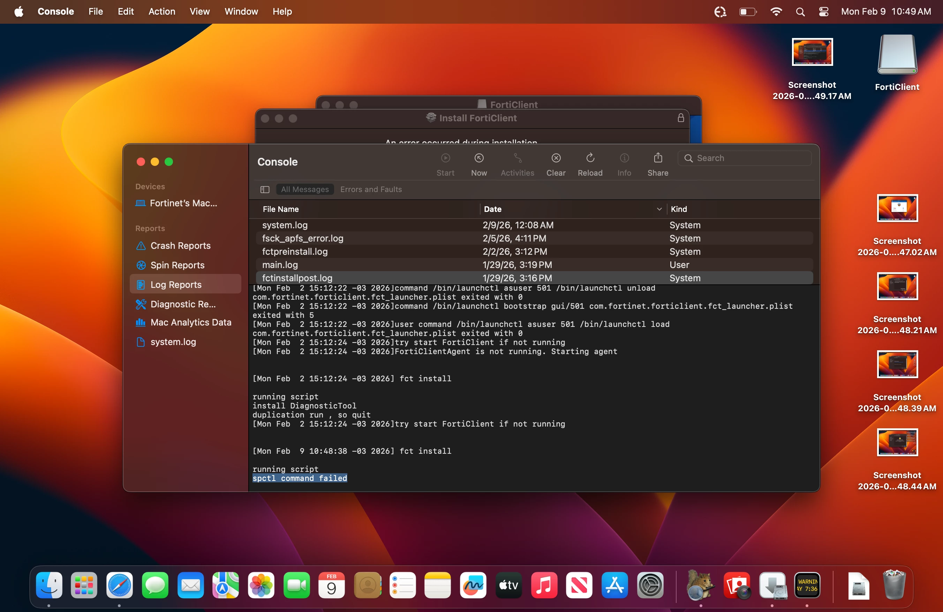This screenshot has width=943, height=612.
Task: Click the highlighted 'spctl command failed' text
Action: click(x=300, y=479)
